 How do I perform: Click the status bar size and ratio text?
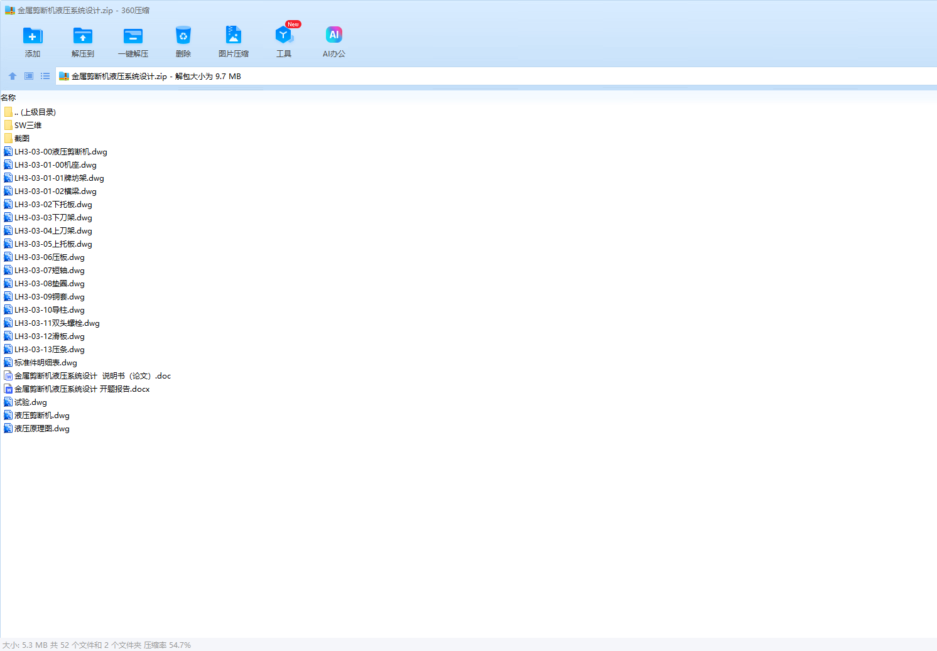point(97,645)
